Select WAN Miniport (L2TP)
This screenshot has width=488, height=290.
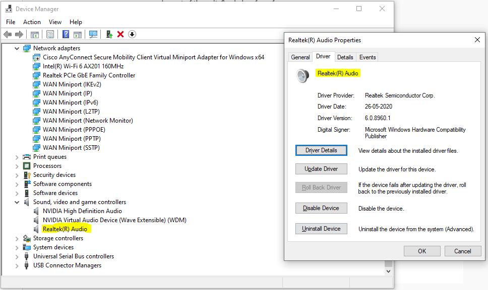point(71,112)
